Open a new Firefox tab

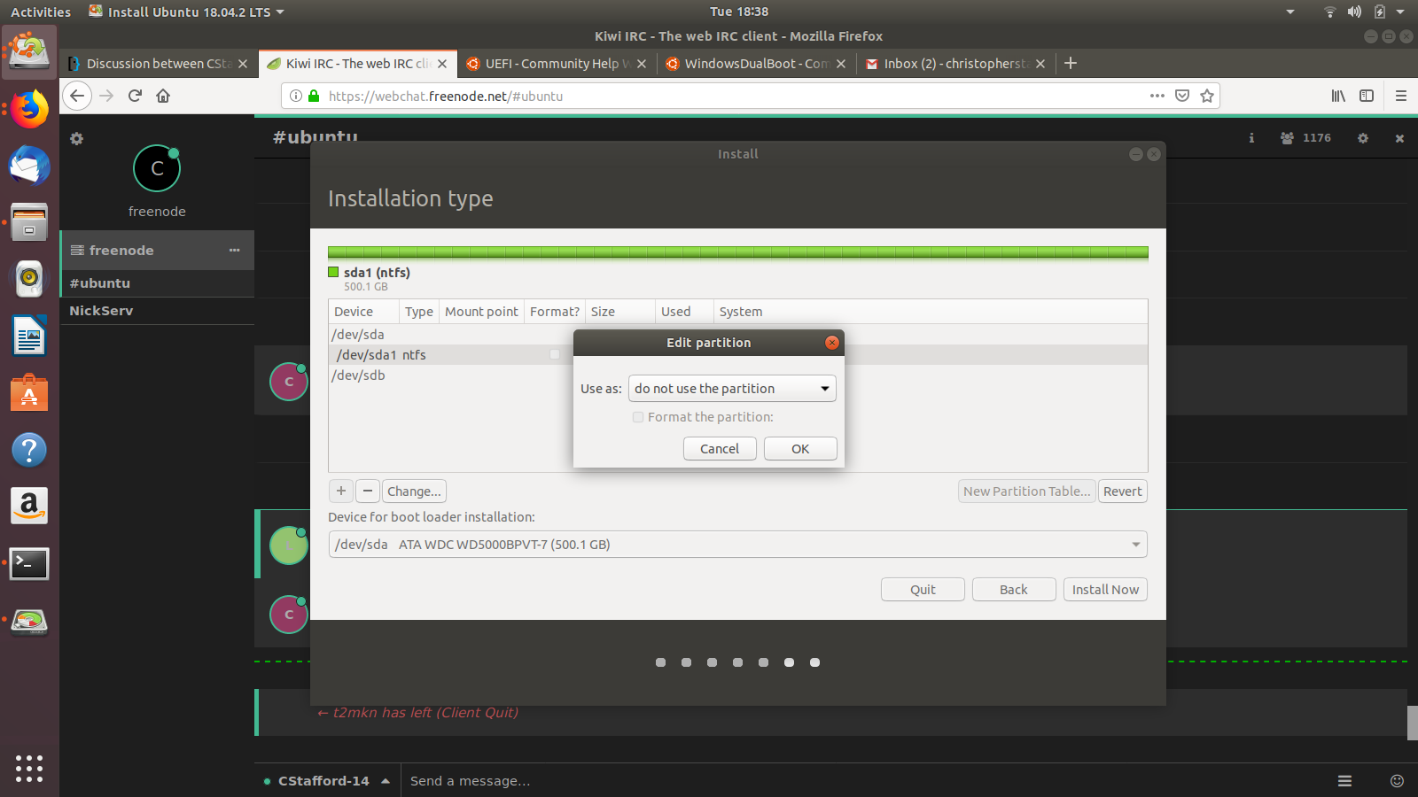click(x=1071, y=63)
